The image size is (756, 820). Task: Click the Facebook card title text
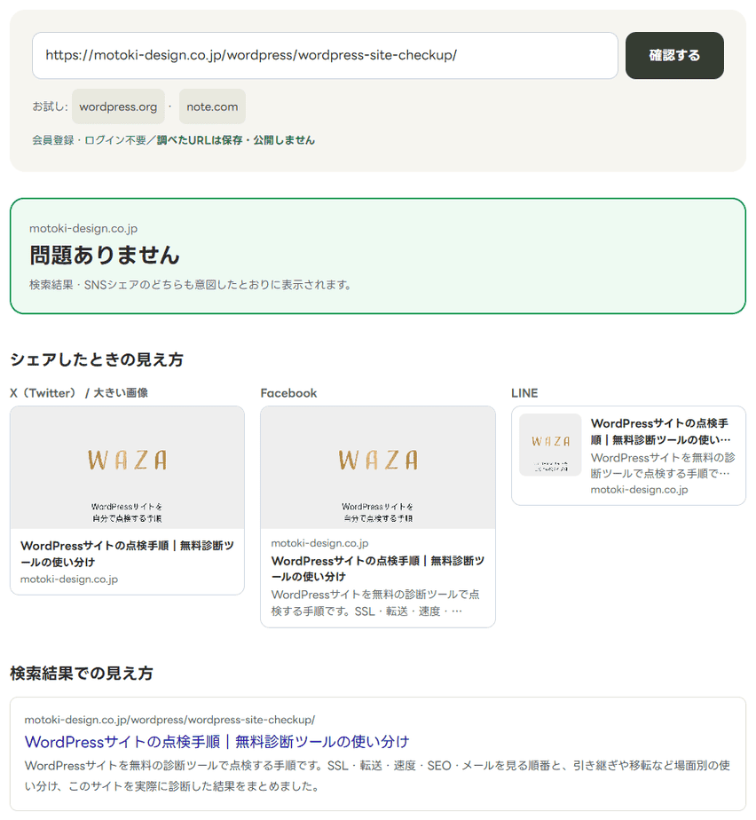377,569
